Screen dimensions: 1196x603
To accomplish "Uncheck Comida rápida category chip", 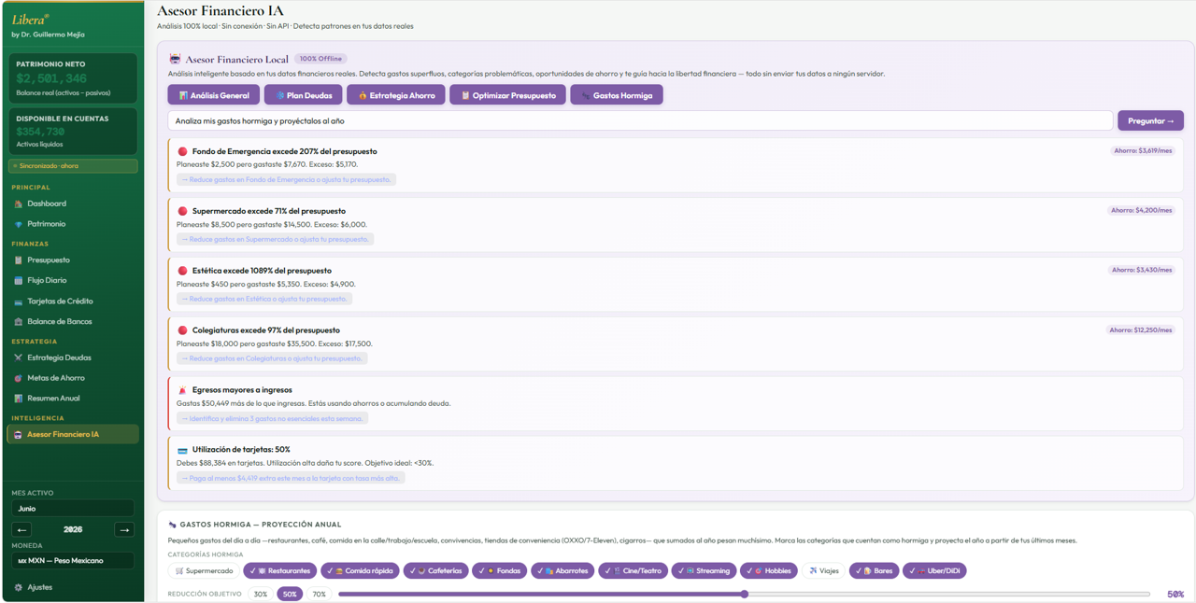I will click(360, 570).
